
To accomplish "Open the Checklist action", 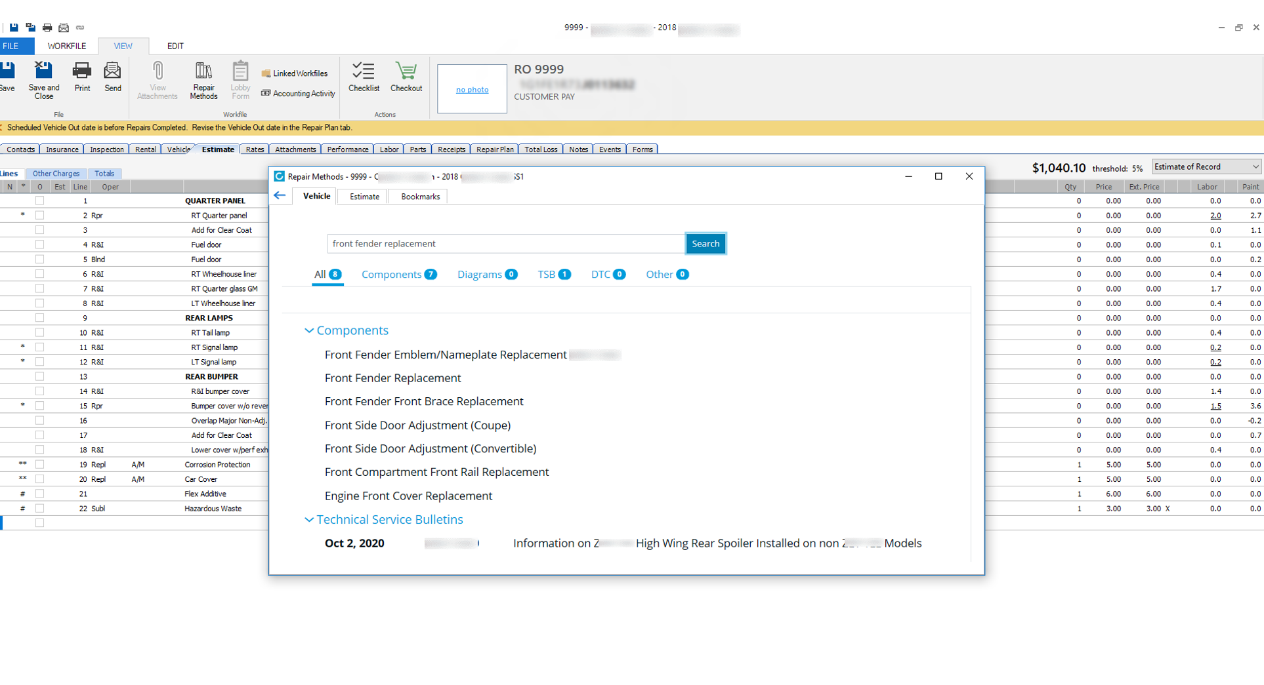I will point(364,77).
